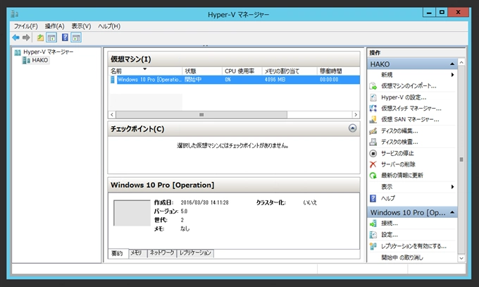Click the レプリケーションを有効にする icon
This screenshot has height=287, width=479.
tap(373, 246)
